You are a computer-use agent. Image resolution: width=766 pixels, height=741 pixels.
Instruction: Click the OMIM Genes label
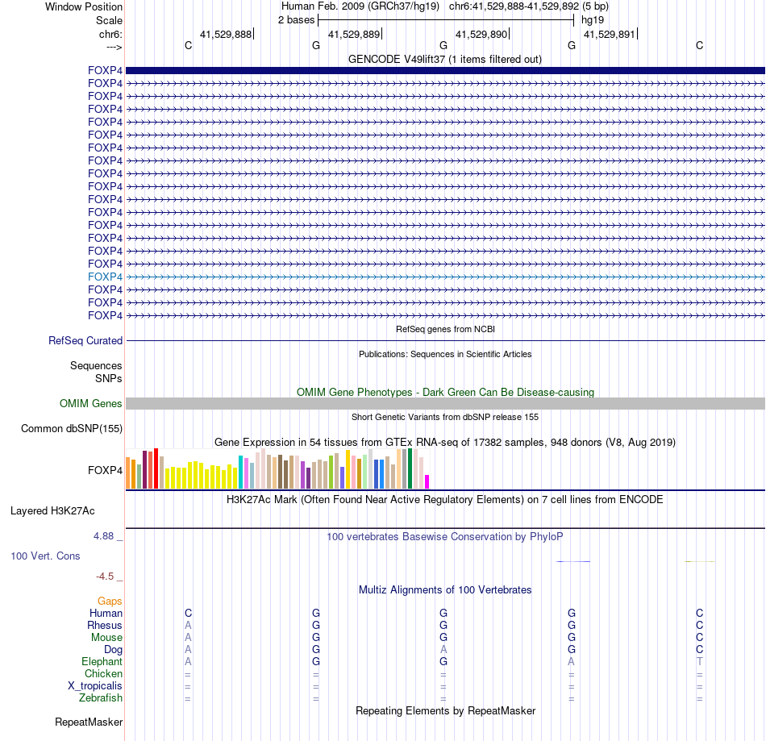[x=91, y=403]
